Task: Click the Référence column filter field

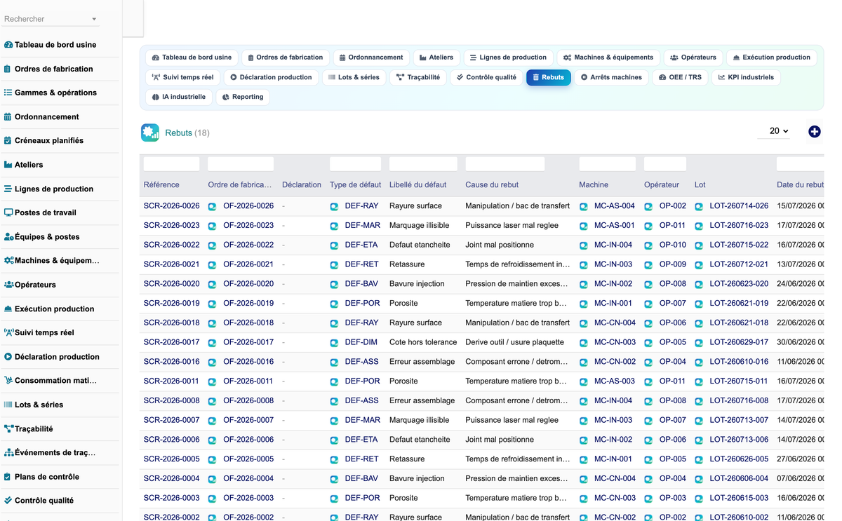Action: point(171,164)
